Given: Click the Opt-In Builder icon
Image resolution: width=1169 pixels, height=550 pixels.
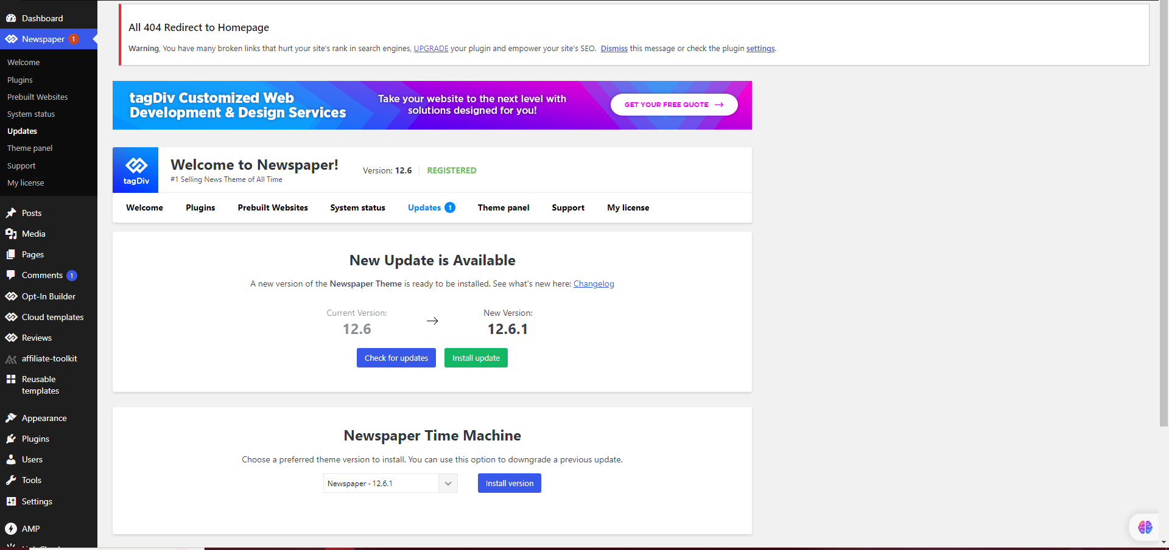Looking at the screenshot, I should point(11,296).
